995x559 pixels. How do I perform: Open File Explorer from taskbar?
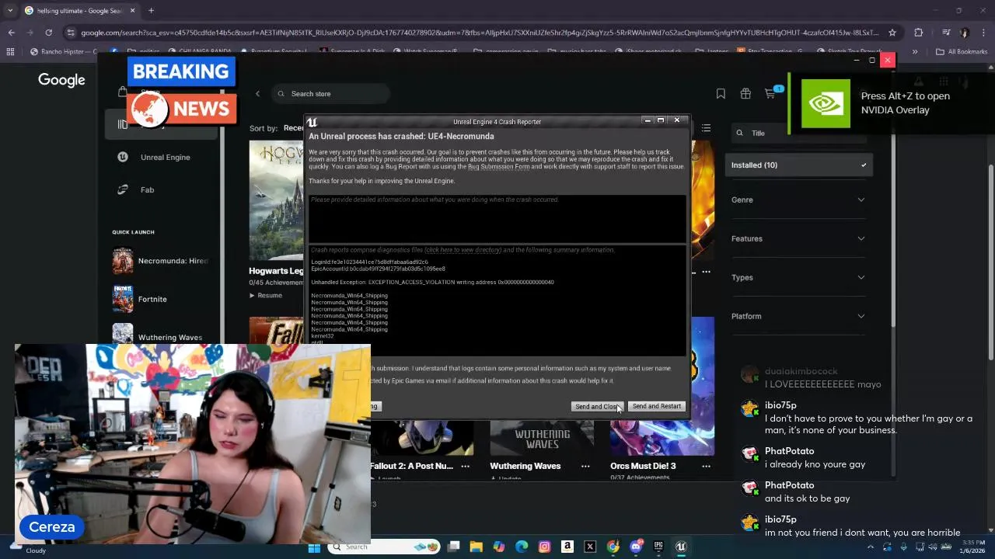coord(476,547)
